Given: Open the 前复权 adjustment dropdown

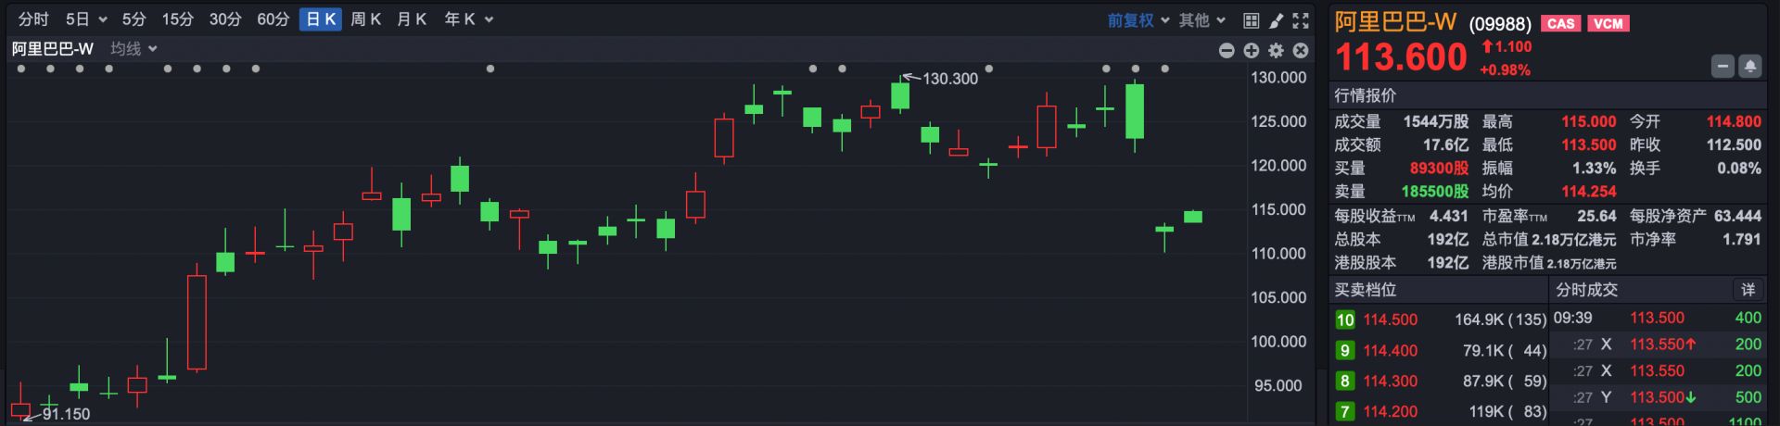Looking at the screenshot, I should click(1138, 20).
